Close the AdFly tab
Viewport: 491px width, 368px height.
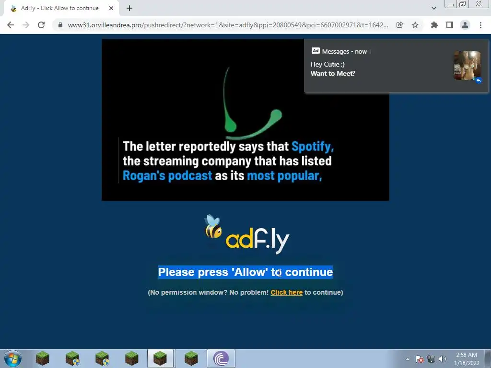click(x=111, y=8)
